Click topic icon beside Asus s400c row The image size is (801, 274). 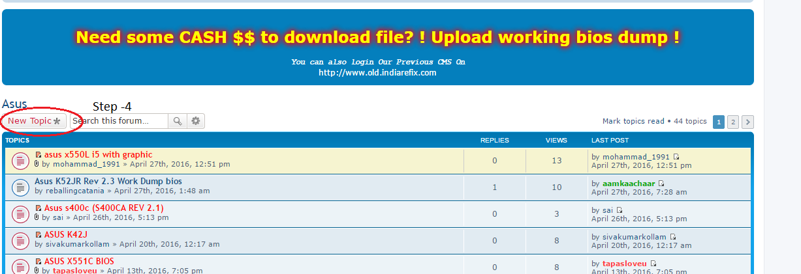click(20, 213)
